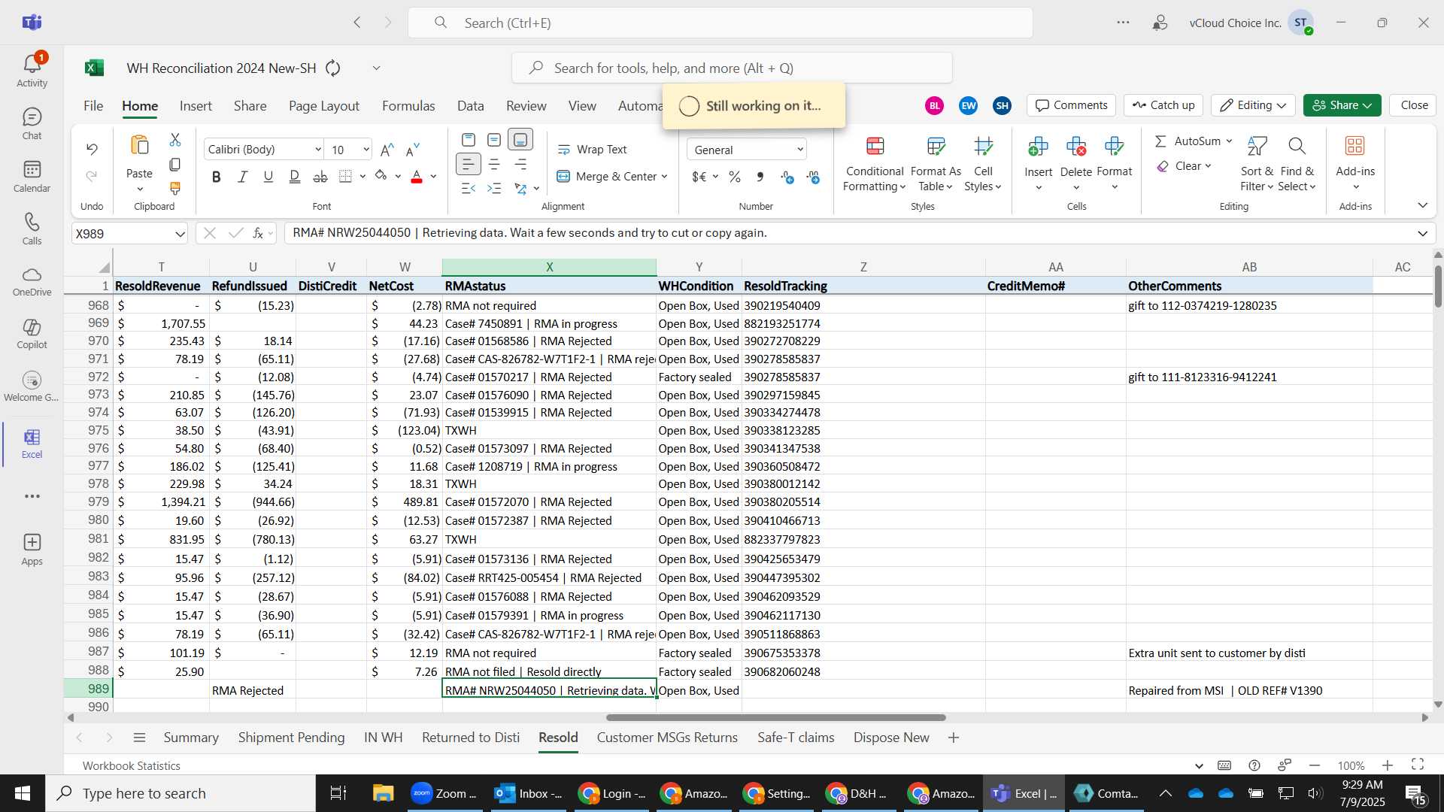1444x812 pixels.
Task: Click the horizontal scrollbar thumb
Action: [x=775, y=717]
